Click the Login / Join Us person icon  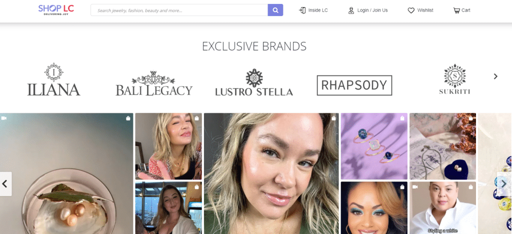[x=351, y=10]
